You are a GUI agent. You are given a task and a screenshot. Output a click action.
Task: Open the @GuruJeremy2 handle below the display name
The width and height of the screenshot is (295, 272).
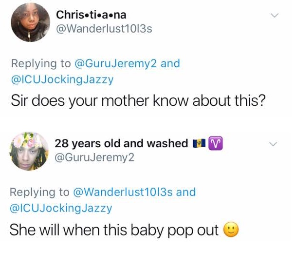pyautogui.click(x=94, y=157)
